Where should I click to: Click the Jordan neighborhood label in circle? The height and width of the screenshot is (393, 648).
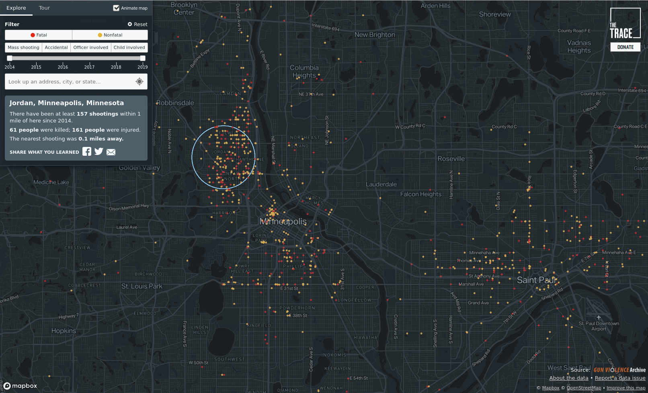pos(221,152)
